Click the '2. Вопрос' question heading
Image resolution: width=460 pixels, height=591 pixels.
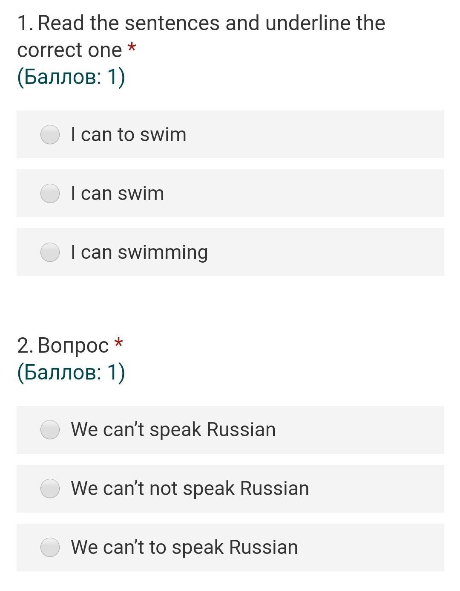[63, 345]
